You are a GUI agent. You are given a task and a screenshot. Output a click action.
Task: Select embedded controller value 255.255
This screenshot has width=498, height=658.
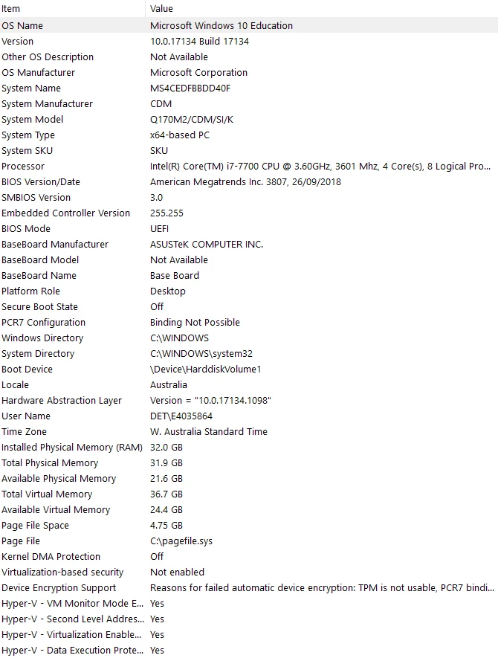[x=166, y=213]
